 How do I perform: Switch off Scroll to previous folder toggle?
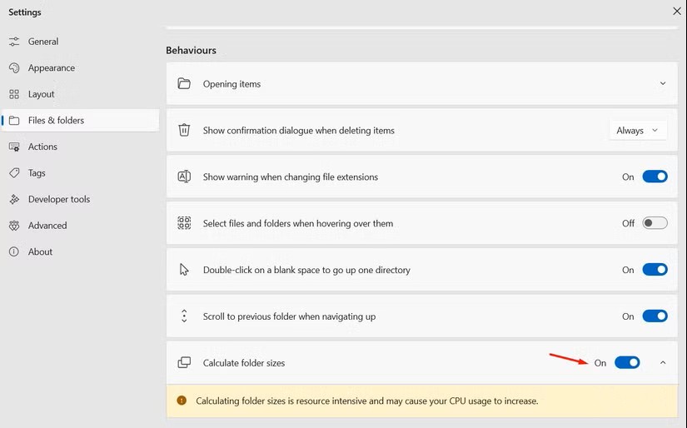[655, 316]
